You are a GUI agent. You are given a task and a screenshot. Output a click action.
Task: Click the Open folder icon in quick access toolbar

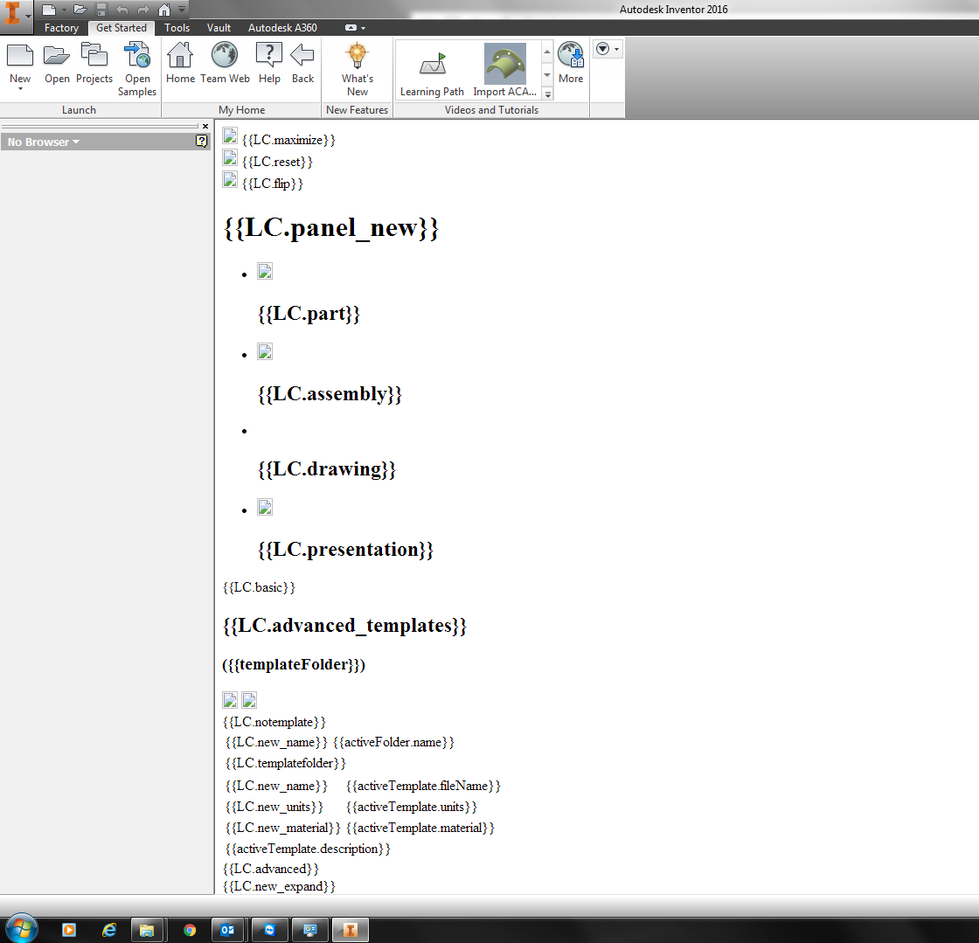point(80,10)
